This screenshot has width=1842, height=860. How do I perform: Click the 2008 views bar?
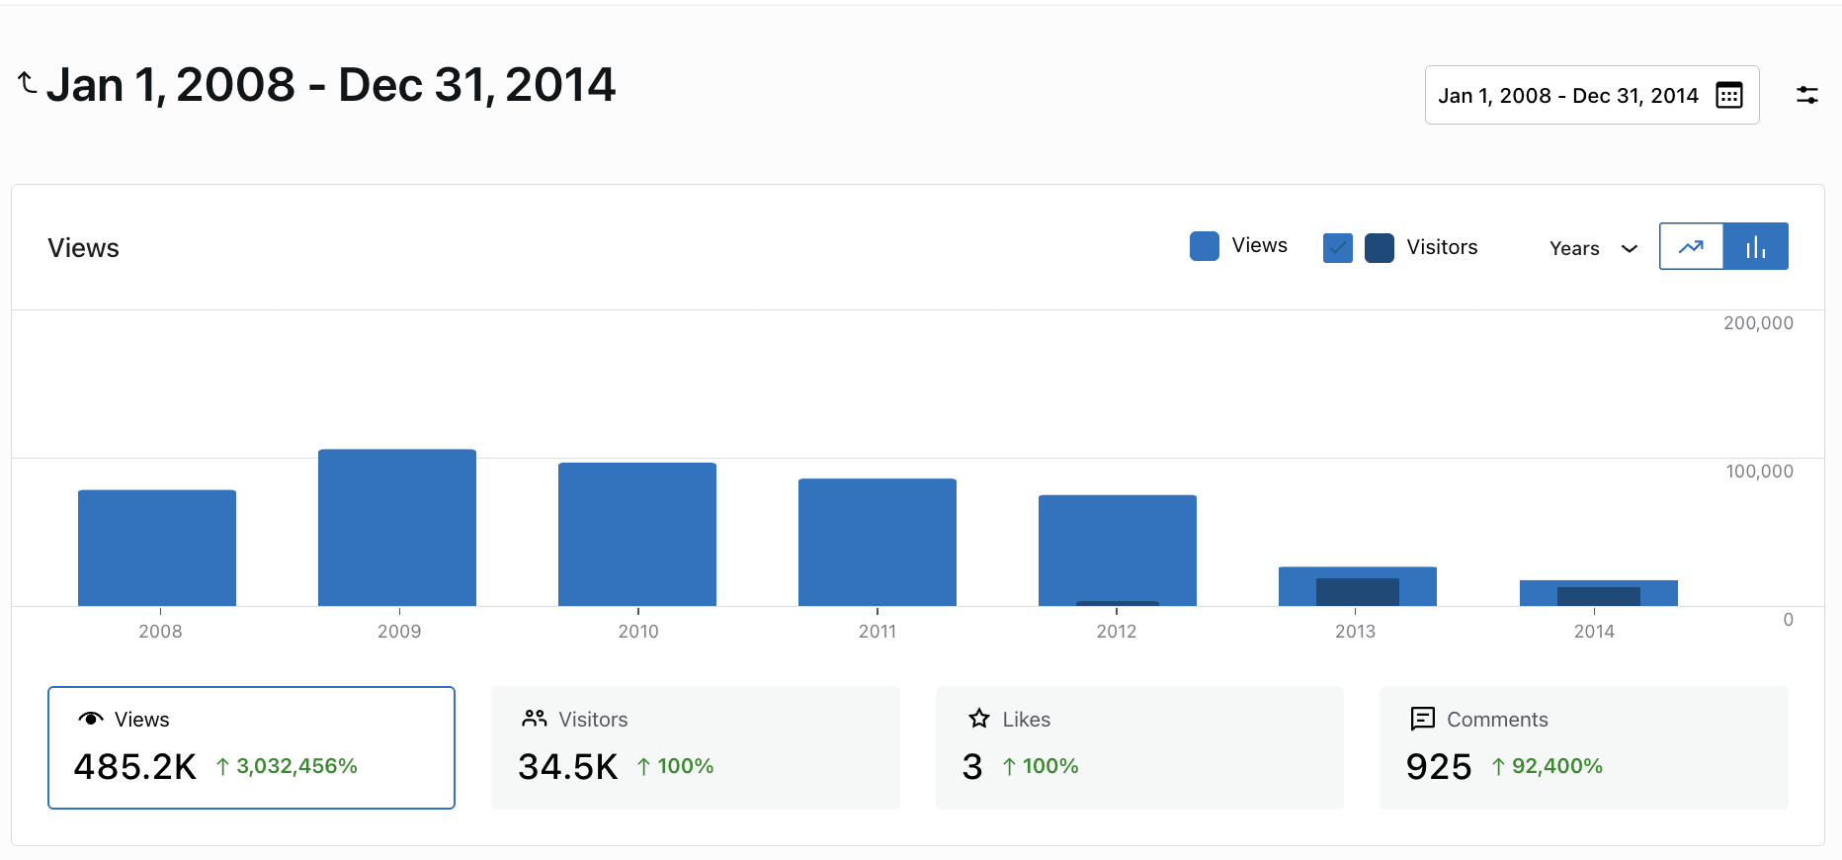click(x=157, y=548)
